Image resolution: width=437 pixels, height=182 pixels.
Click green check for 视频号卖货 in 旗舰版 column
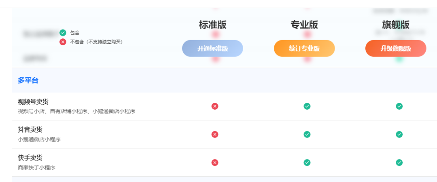point(399,106)
